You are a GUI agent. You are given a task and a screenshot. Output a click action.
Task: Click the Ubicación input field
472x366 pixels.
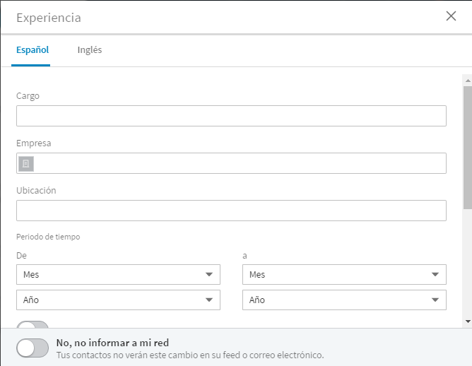231,211
